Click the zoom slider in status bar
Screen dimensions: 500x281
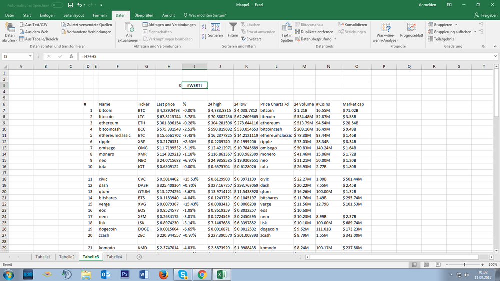point(464,264)
